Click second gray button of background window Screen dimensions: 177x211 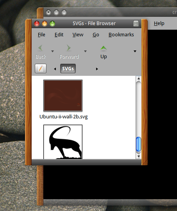click(x=56, y=13)
